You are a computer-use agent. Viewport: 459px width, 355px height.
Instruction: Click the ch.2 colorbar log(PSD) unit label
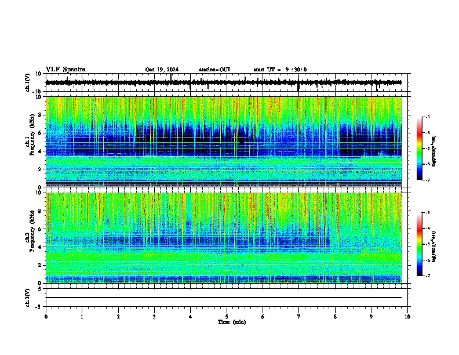point(434,247)
